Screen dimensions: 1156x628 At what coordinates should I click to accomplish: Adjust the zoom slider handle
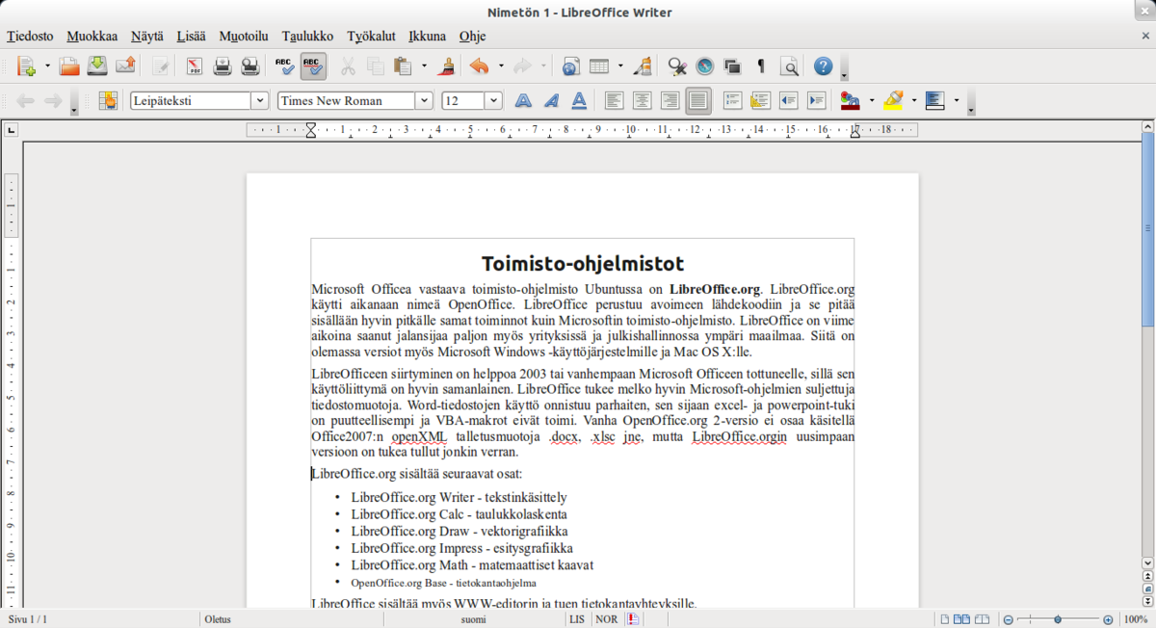tap(1058, 619)
